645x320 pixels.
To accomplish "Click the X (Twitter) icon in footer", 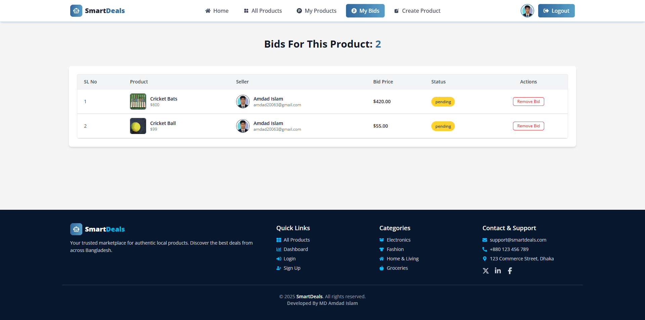I will point(486,271).
